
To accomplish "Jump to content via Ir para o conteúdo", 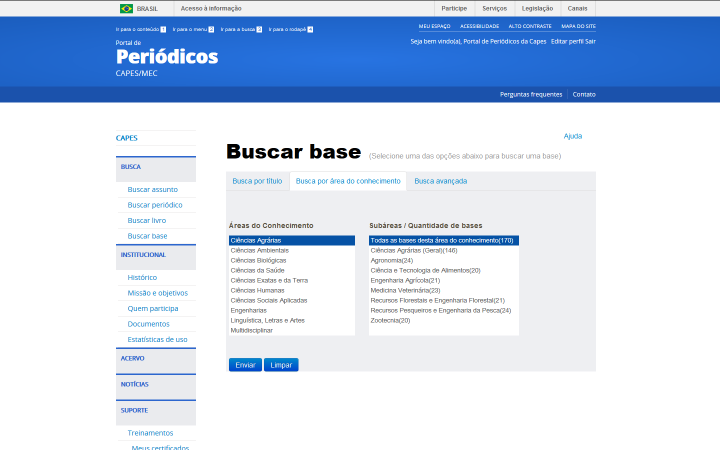I will 141,29.
